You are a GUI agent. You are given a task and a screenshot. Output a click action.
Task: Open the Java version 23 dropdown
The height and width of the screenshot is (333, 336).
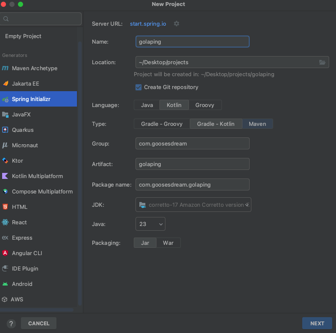150,224
